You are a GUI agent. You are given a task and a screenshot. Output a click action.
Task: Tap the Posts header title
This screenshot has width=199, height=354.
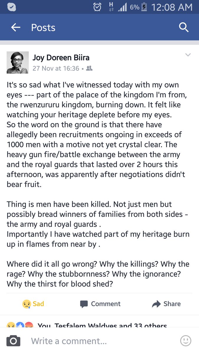click(x=43, y=27)
